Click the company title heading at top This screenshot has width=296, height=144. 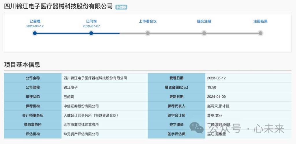[x=58, y=6]
